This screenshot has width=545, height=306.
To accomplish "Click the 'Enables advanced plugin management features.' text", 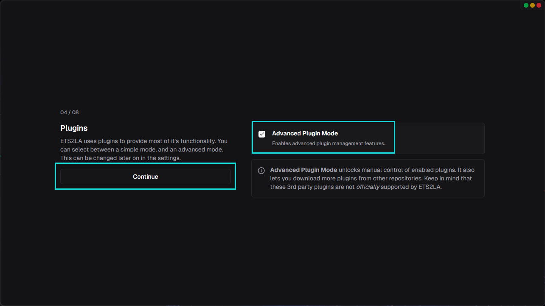I will [x=329, y=143].
